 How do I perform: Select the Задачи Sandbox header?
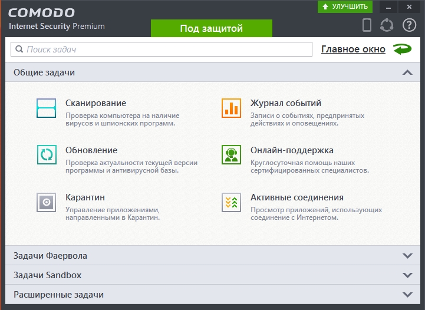[213, 275]
